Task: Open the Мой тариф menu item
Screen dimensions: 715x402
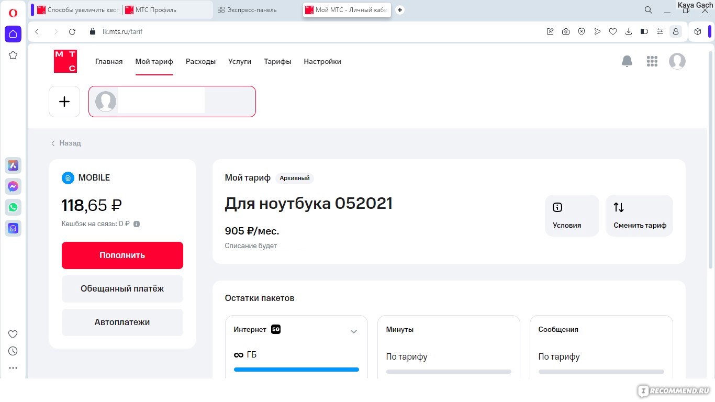Action: (x=154, y=61)
